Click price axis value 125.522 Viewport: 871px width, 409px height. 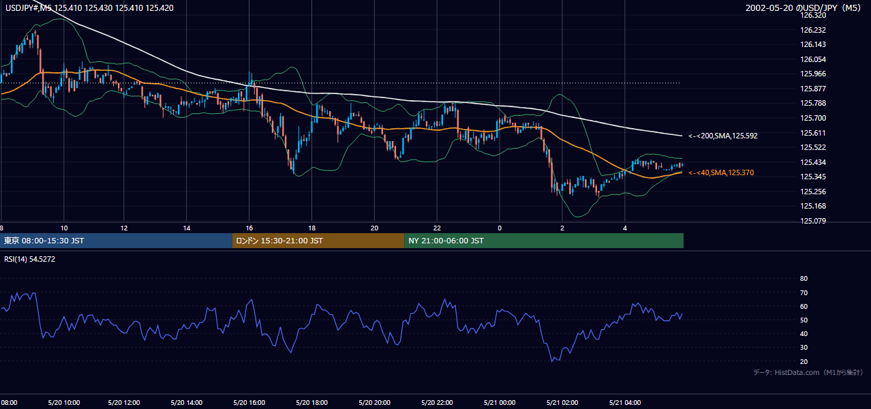[x=814, y=148]
